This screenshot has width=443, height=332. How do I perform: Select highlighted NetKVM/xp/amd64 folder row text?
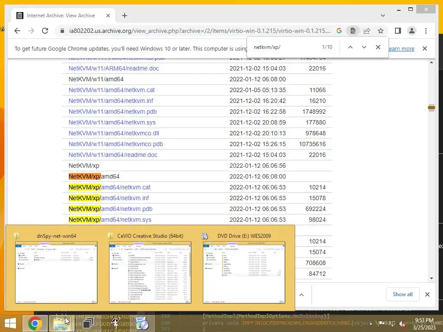94,176
